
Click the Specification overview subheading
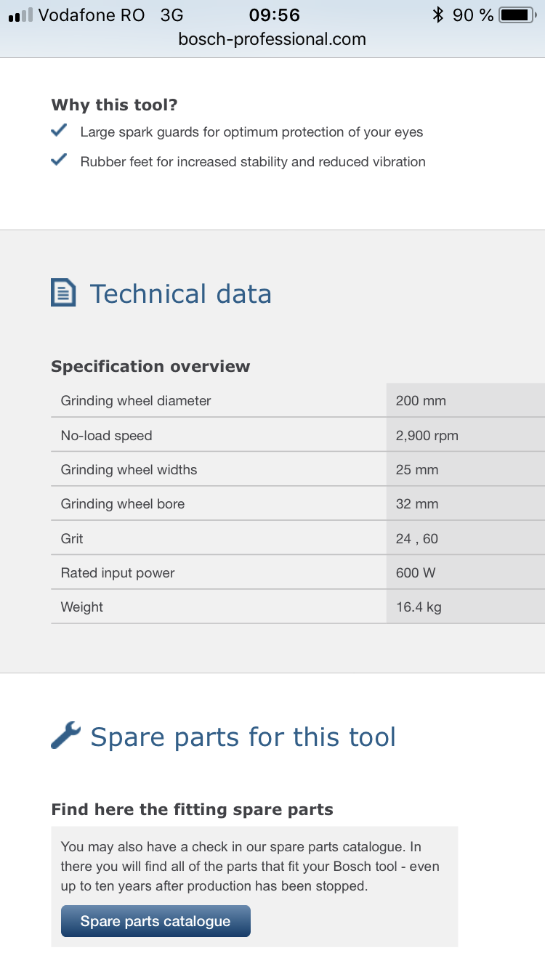[150, 366]
